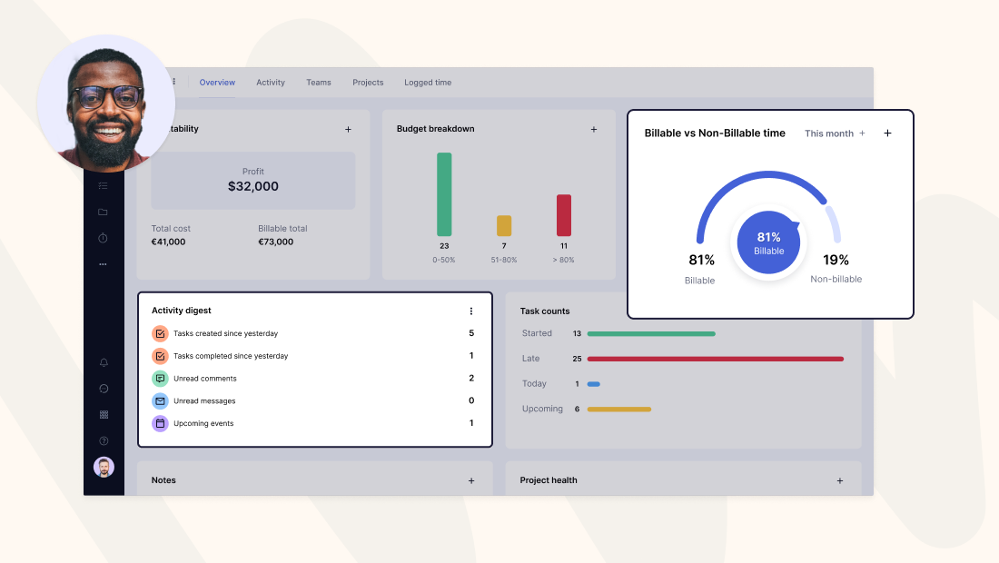Viewport: 999px width, 563px height.
Task: Click the Unread messages envelope icon
Action: pos(160,400)
